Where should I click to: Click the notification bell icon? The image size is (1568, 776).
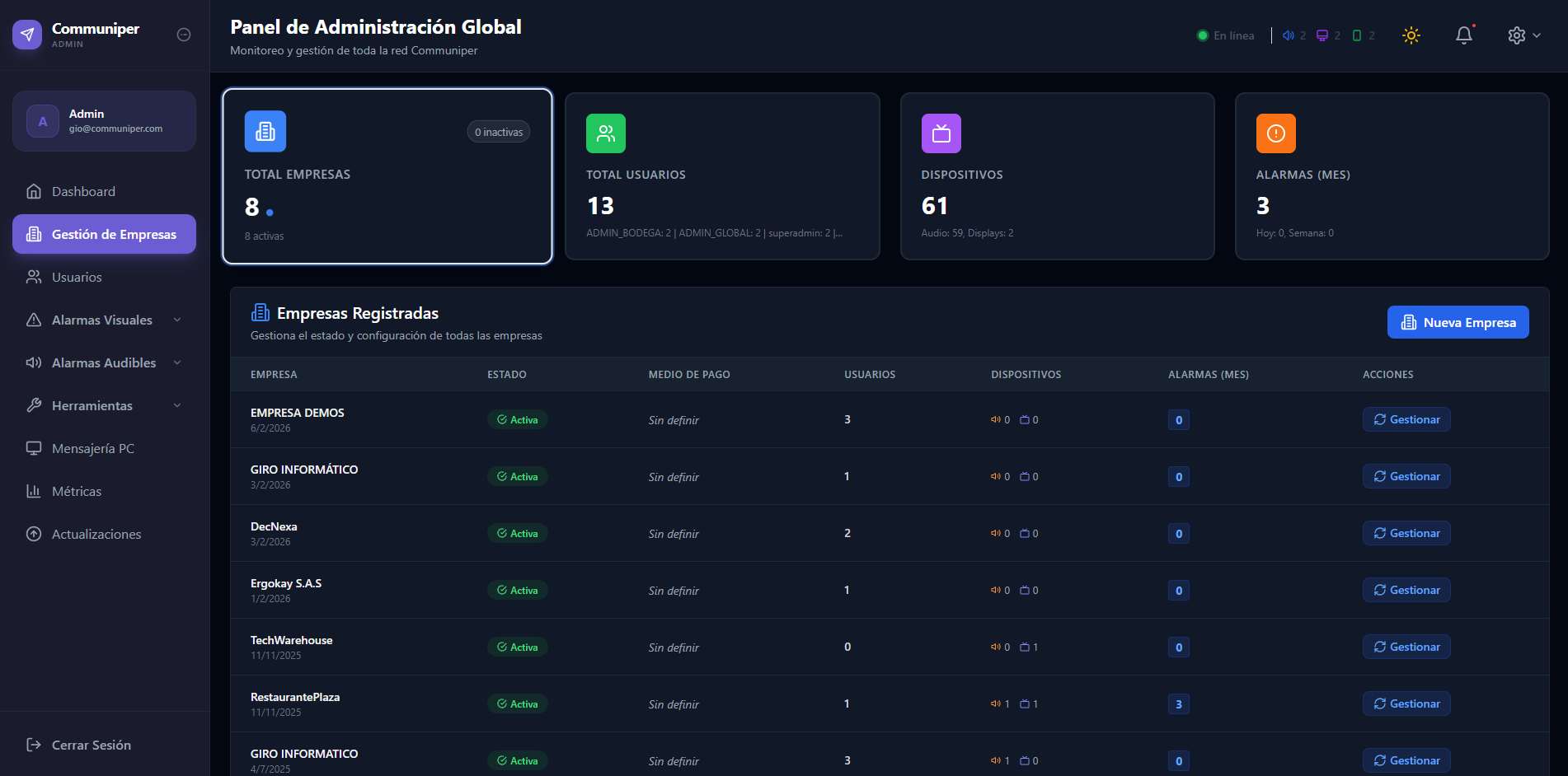click(x=1463, y=35)
